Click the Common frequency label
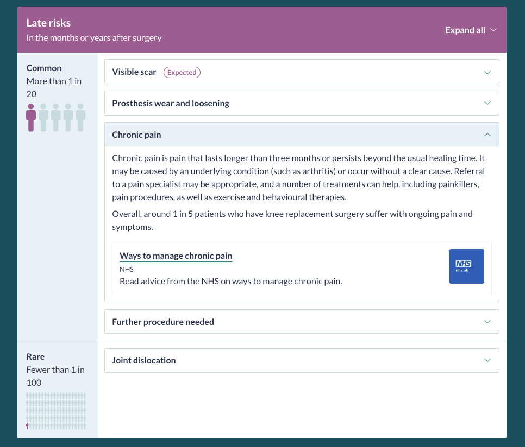The width and height of the screenshot is (525, 447). (44, 68)
